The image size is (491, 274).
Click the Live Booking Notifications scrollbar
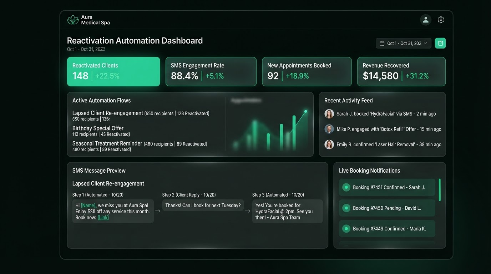coord(440,190)
